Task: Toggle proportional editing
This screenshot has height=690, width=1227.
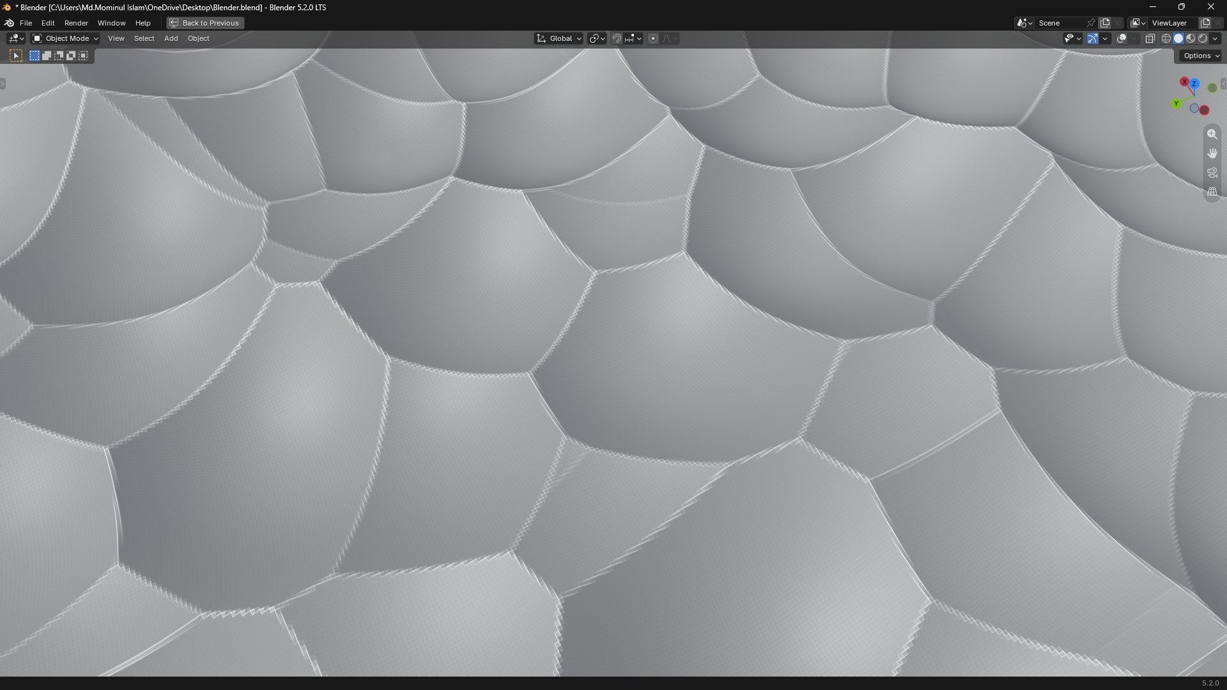Action: tap(653, 38)
